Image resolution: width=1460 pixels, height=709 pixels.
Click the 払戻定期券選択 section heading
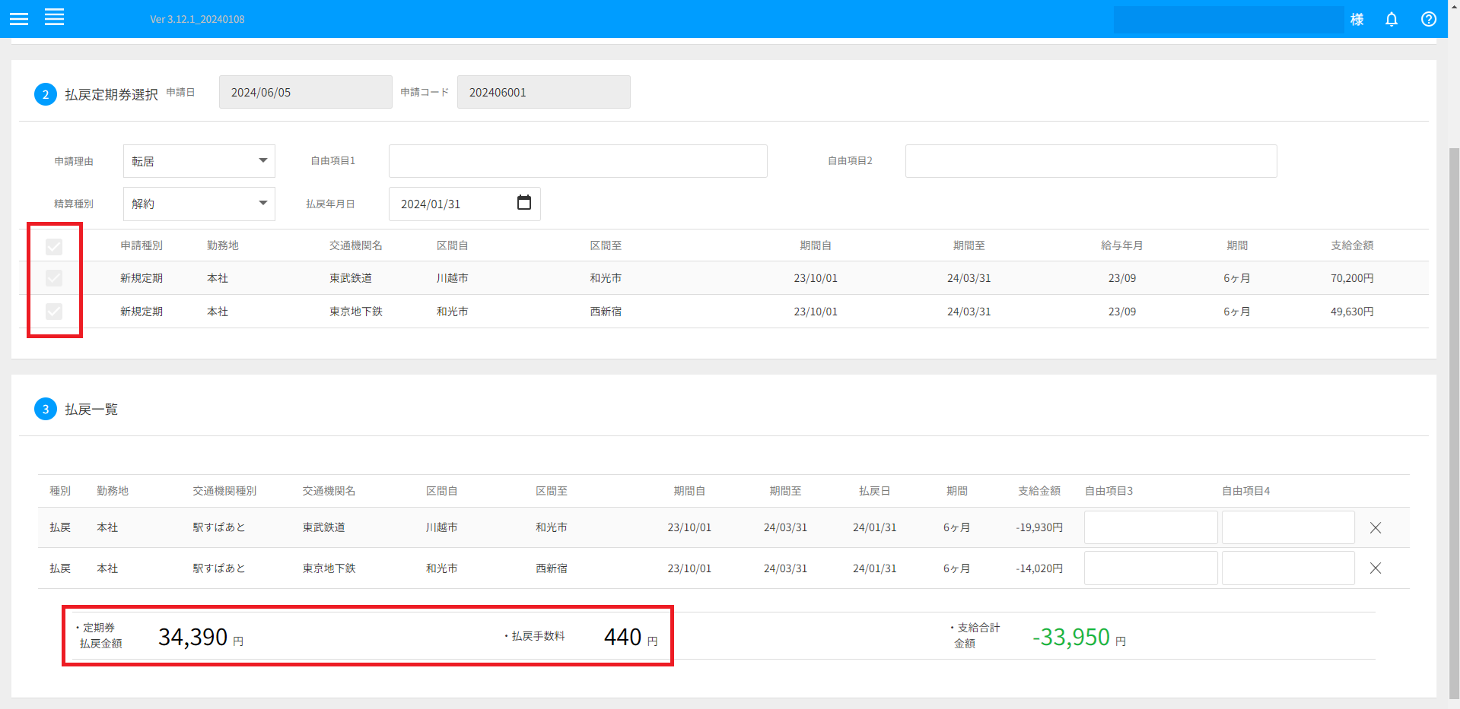coord(111,94)
